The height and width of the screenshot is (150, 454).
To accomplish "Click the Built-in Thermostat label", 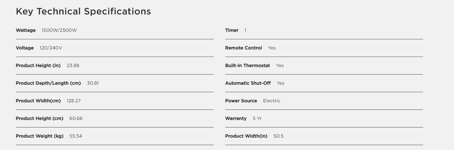I will (x=248, y=66).
